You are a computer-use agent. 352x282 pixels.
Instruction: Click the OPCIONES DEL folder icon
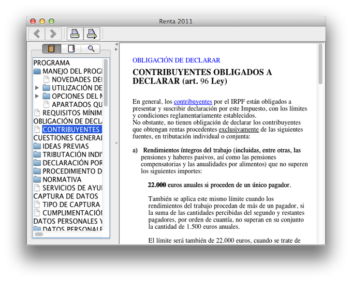[x=47, y=96]
